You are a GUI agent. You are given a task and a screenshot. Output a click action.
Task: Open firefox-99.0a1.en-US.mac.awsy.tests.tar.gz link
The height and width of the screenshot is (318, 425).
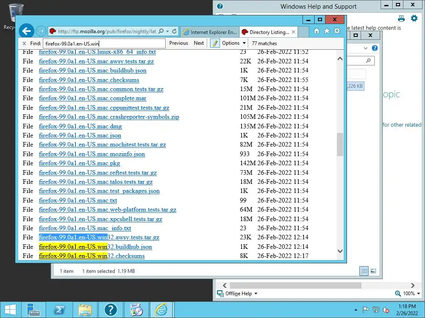[x=96, y=61]
